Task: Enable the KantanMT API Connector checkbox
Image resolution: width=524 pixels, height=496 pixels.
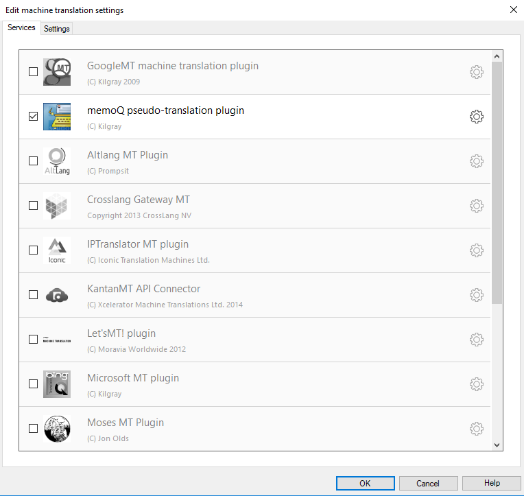Action: 33,294
